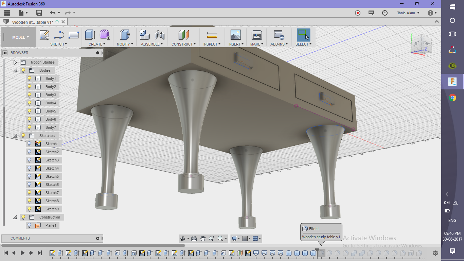The height and width of the screenshot is (261, 464).
Task: Click the Construct plane icon
Action: click(183, 35)
